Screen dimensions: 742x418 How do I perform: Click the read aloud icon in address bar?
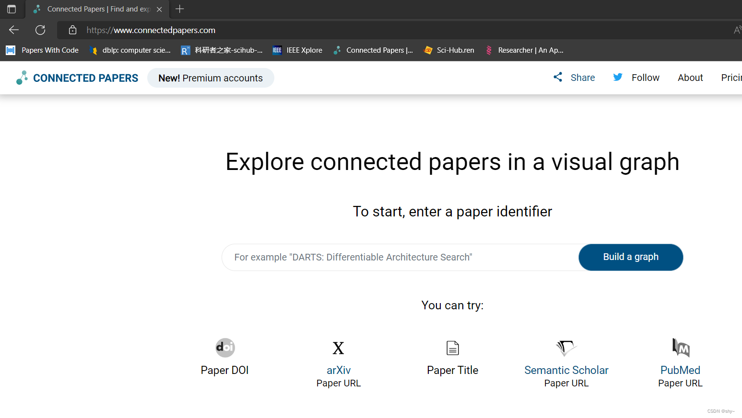pos(737,30)
